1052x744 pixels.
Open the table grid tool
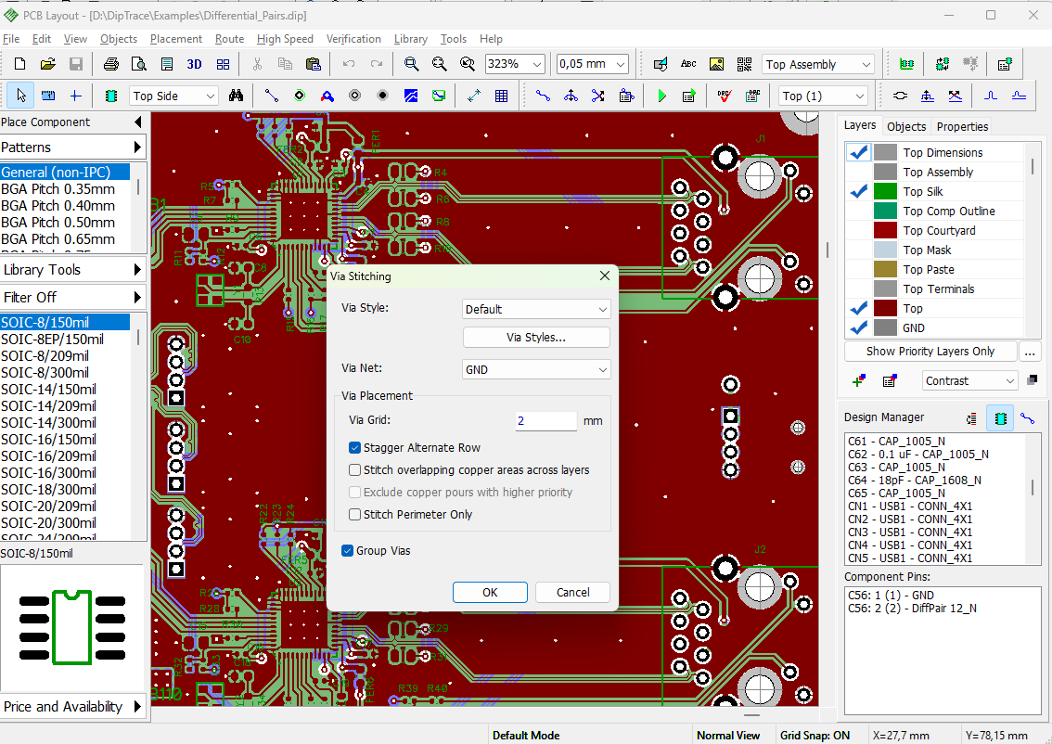click(x=501, y=96)
